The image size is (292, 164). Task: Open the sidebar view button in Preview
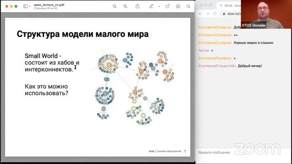(x=26, y=6)
